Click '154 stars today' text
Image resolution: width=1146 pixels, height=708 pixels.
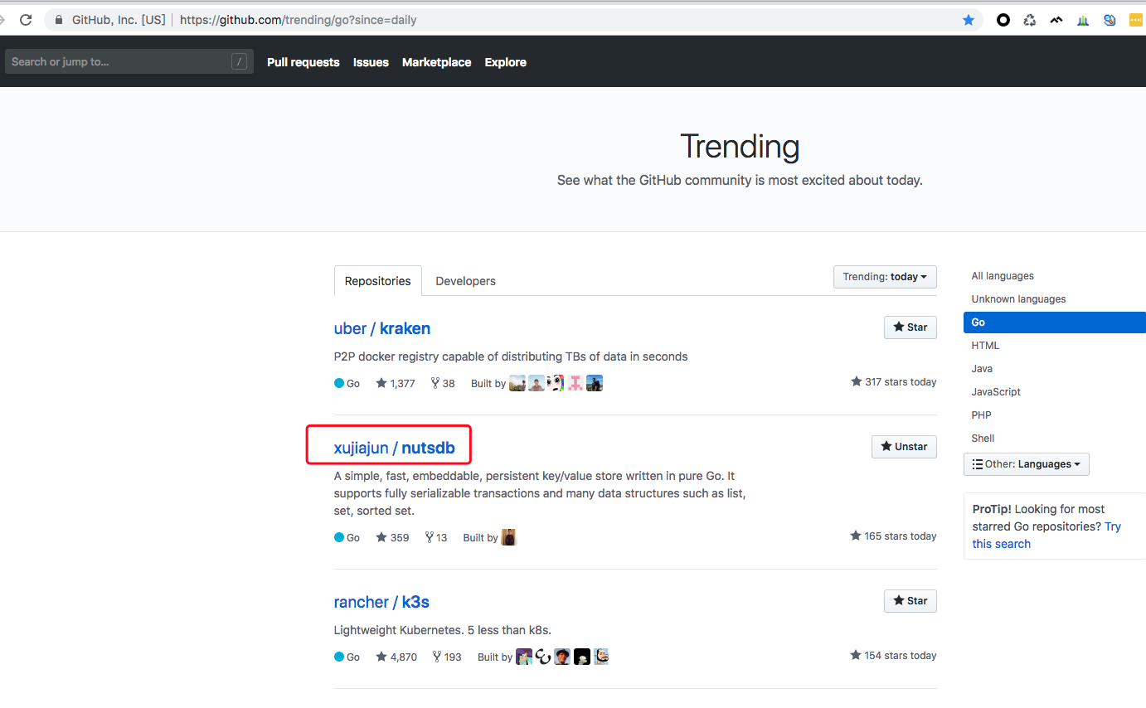[x=894, y=656]
